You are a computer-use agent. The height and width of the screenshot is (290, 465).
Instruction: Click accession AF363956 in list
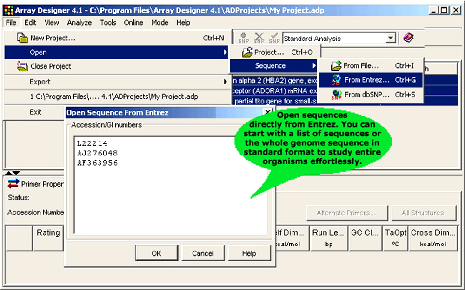[x=97, y=163]
